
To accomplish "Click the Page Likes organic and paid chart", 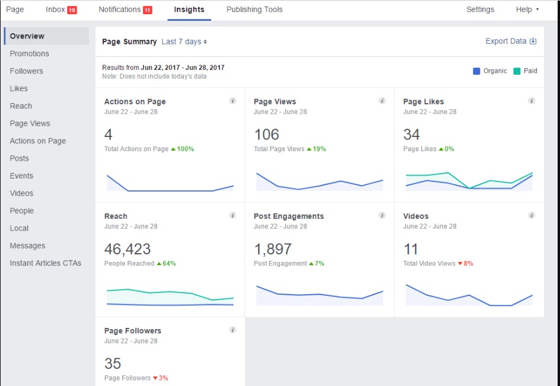I will (x=469, y=181).
